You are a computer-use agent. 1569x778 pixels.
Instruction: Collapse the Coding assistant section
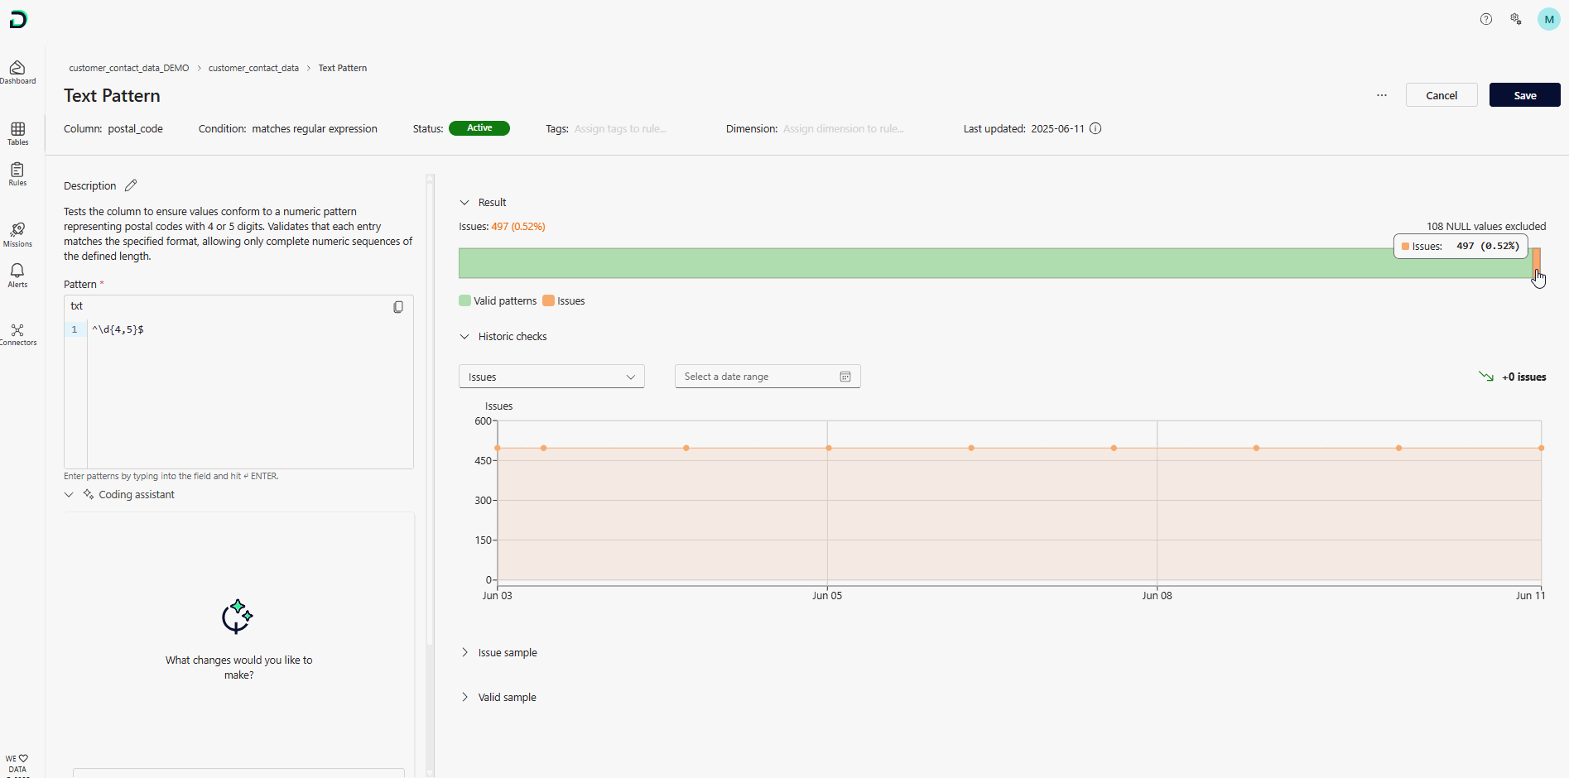69,495
